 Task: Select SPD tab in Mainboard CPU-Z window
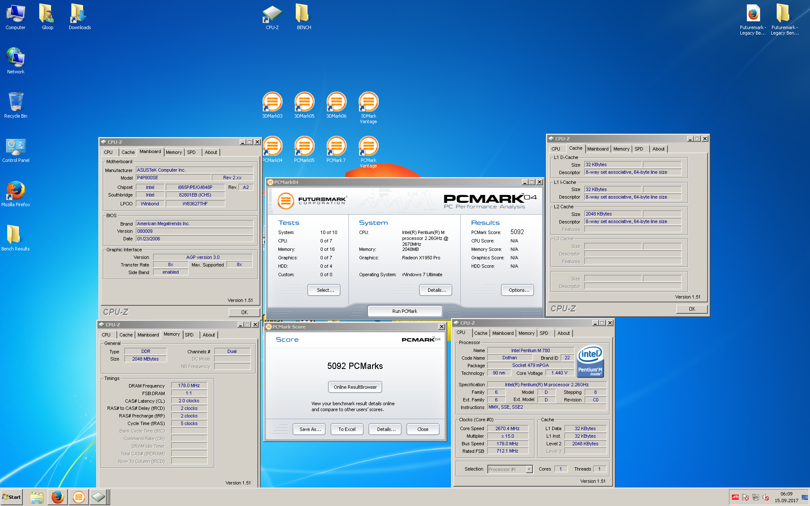(x=191, y=152)
